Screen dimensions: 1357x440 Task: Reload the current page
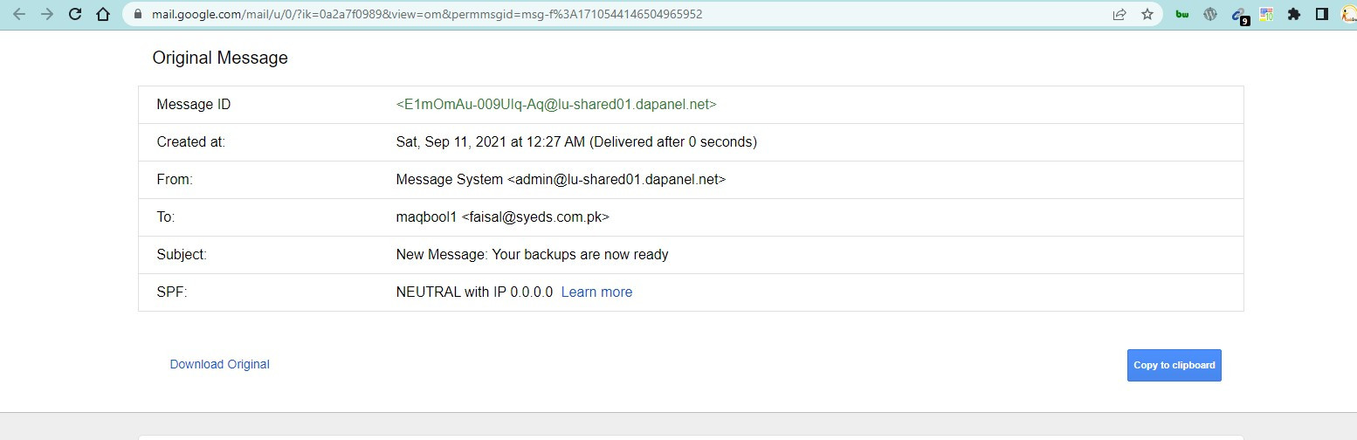click(75, 14)
